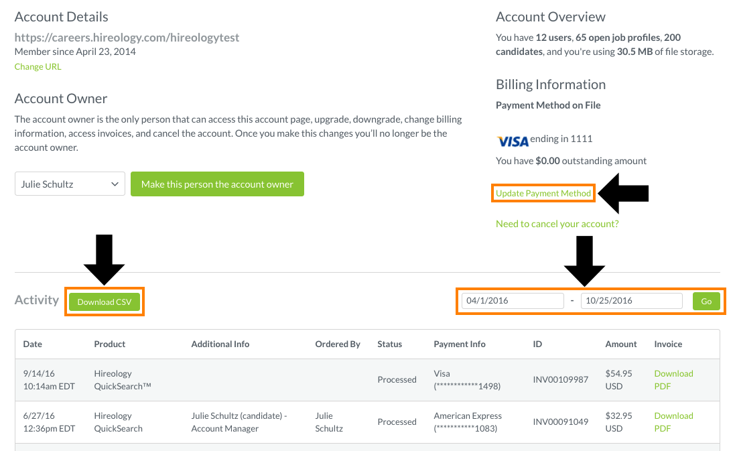Screen dimensions: 735x451
Task: Click the Product column header
Action: coord(110,344)
